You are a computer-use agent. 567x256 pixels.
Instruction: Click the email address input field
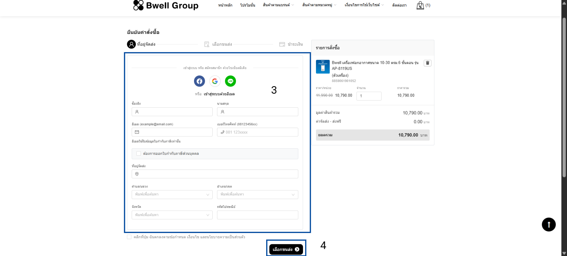pyautogui.click(x=172, y=132)
